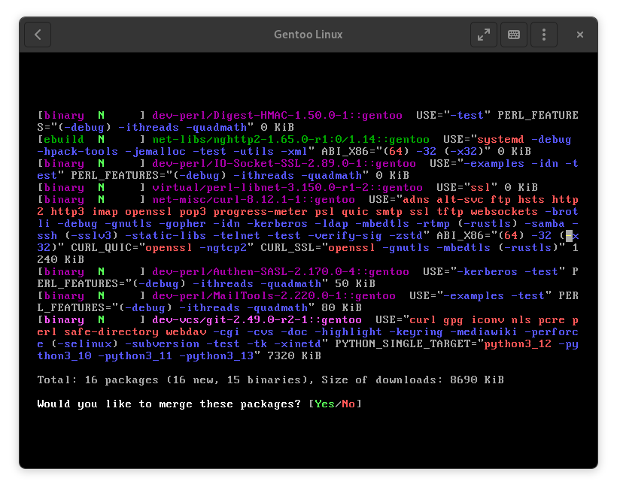The height and width of the screenshot is (490, 617).
Task: Click net-misc/curl-8.12.1-1::gentoo package name
Action: [x=254, y=200]
